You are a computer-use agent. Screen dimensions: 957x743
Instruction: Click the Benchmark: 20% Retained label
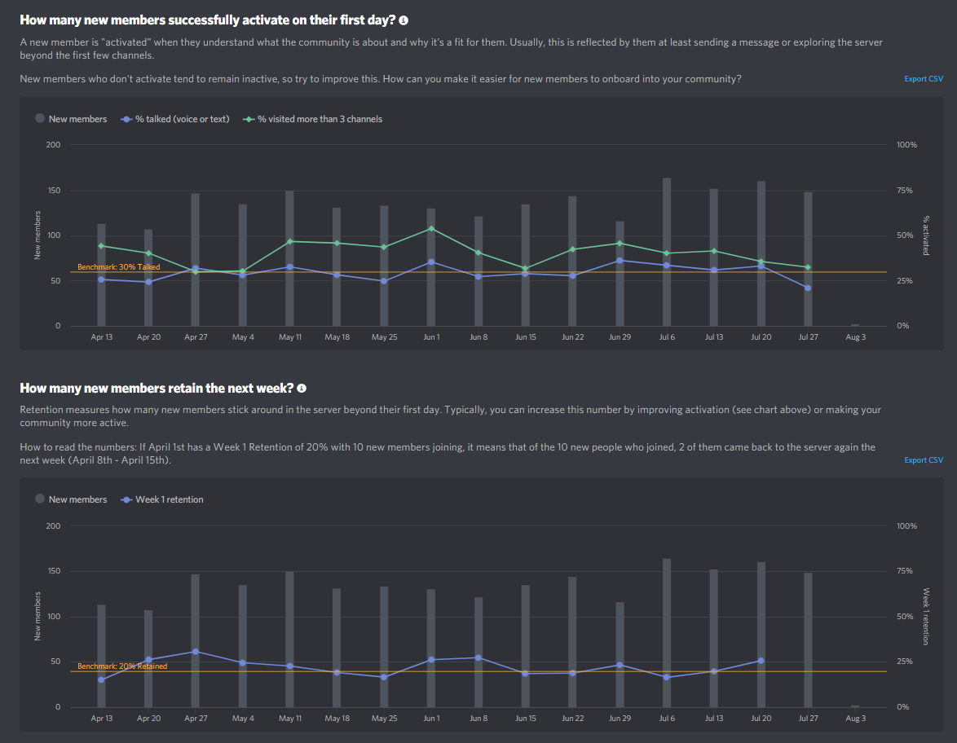click(122, 666)
